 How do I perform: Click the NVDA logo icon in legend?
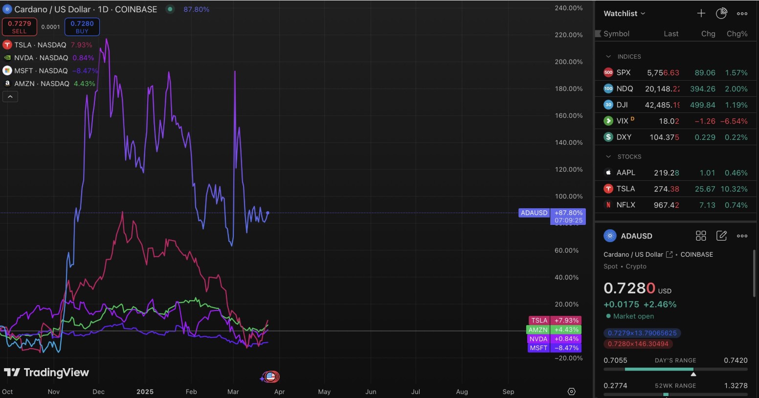point(7,58)
